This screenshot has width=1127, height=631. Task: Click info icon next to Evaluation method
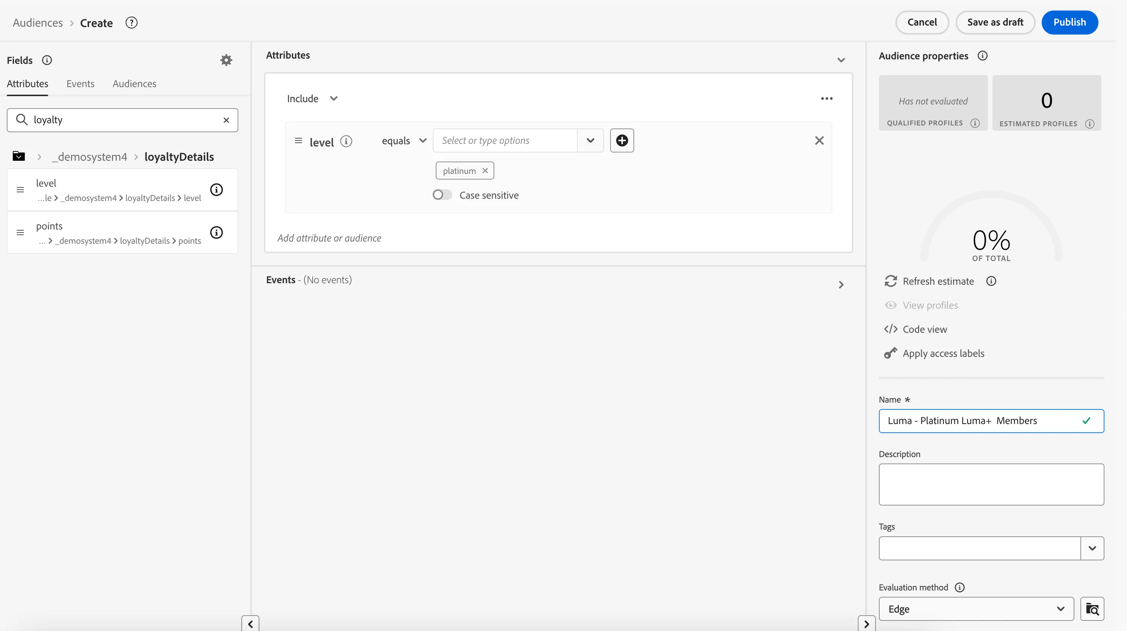[959, 587]
